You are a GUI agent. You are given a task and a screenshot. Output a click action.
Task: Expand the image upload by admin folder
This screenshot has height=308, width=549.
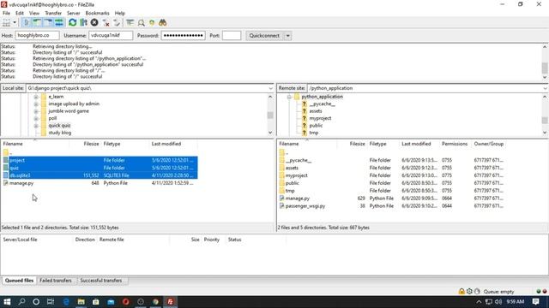coord(36,104)
